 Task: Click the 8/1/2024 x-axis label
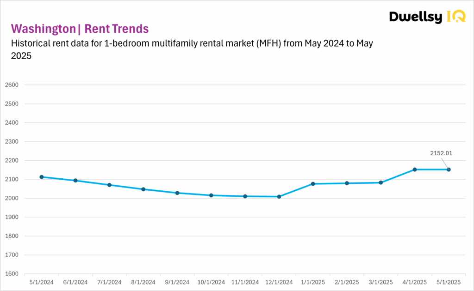pyautogui.click(x=143, y=283)
